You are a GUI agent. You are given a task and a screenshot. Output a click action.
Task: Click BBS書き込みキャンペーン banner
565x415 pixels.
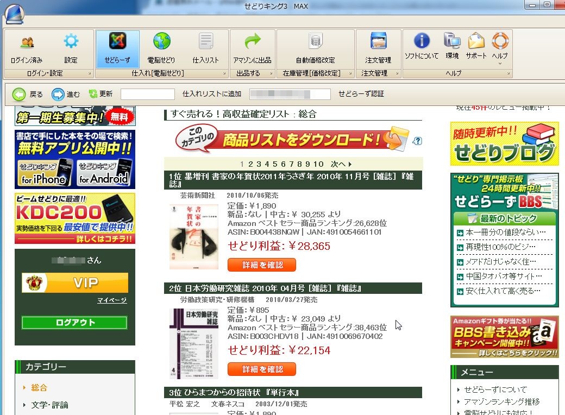click(505, 337)
